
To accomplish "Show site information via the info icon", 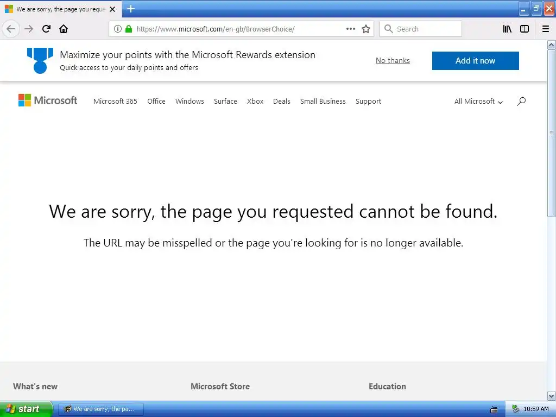I will [118, 29].
